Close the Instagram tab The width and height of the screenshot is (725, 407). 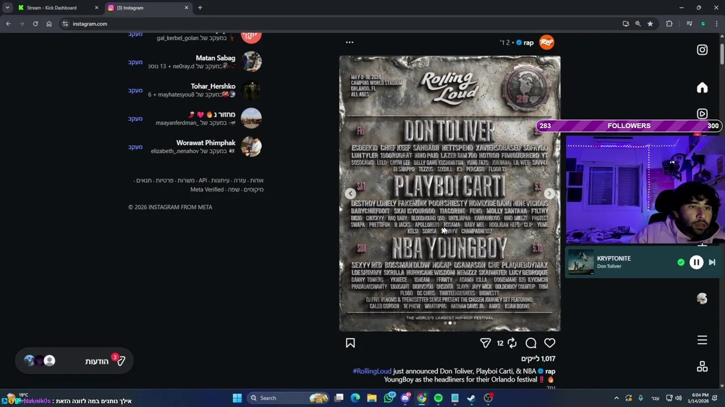point(186,8)
